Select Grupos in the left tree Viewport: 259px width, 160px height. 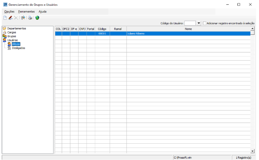tap(12, 36)
